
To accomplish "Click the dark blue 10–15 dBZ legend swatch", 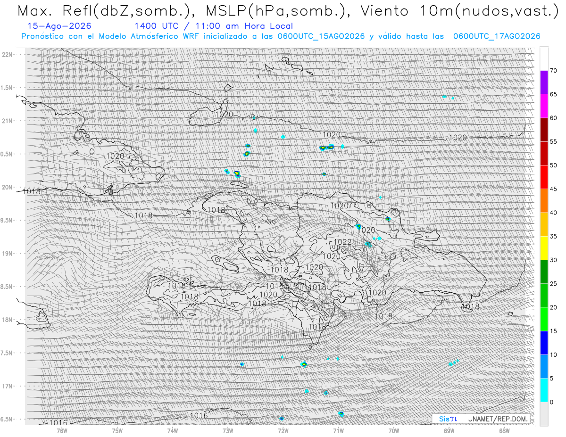I will tap(544, 343).
